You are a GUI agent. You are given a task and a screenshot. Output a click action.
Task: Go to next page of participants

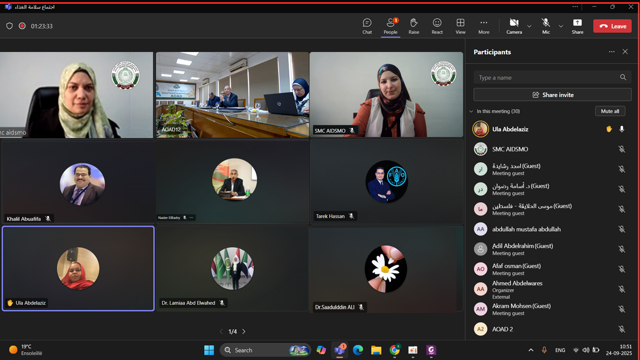pyautogui.click(x=244, y=331)
